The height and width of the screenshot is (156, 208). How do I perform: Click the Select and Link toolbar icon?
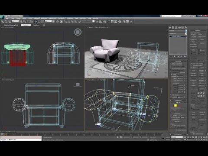click(x=3, y=22)
